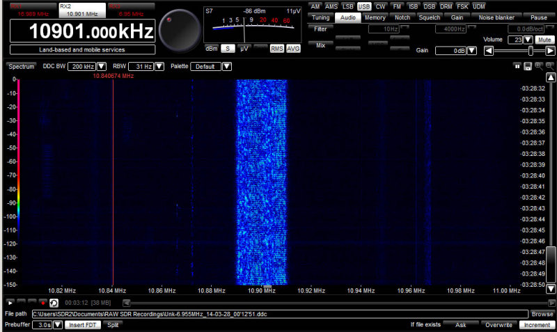
Task: Save the spectrum with the floppy icon
Action: (528, 66)
